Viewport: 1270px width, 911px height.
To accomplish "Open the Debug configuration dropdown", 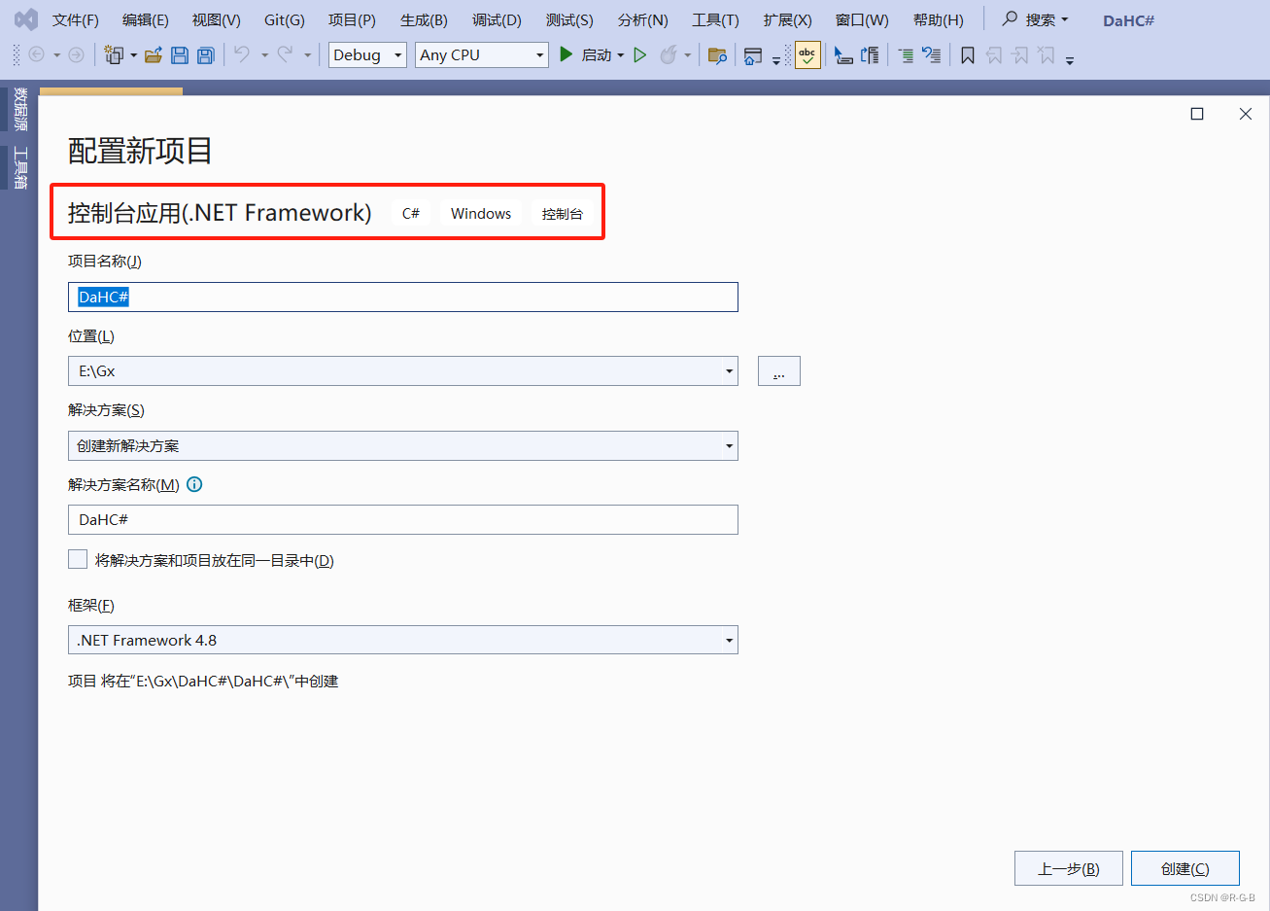I will 367,55.
